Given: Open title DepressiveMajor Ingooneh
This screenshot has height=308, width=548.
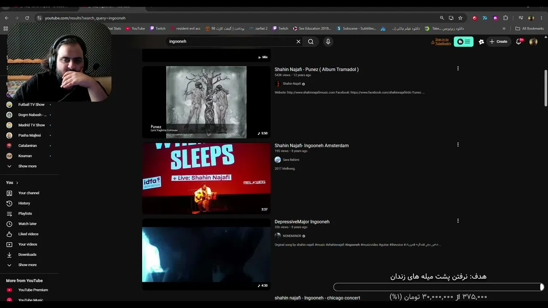Looking at the screenshot, I should [x=302, y=222].
